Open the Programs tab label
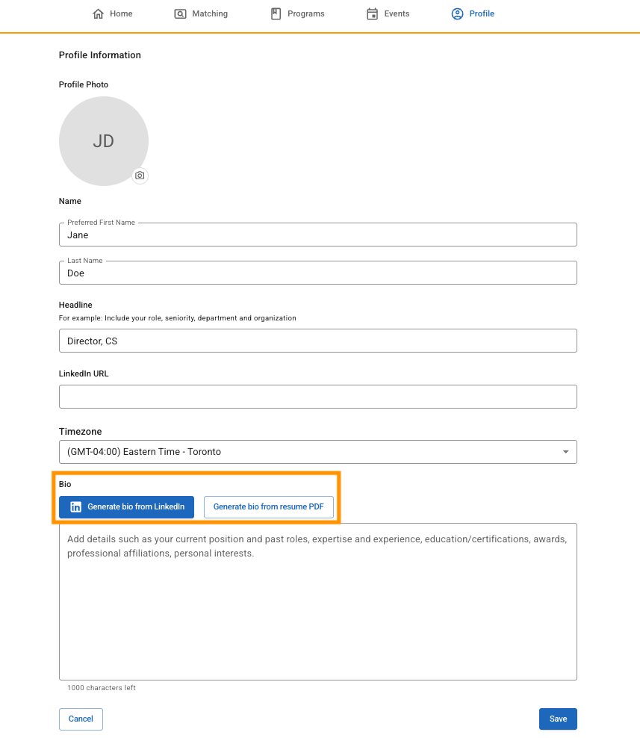This screenshot has width=640, height=738. coord(306,14)
